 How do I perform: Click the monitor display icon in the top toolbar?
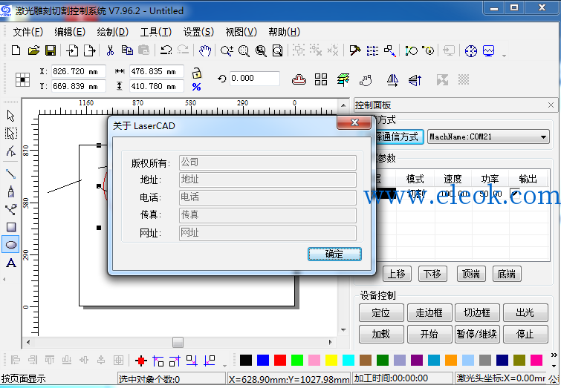pyautogui.click(x=488, y=50)
